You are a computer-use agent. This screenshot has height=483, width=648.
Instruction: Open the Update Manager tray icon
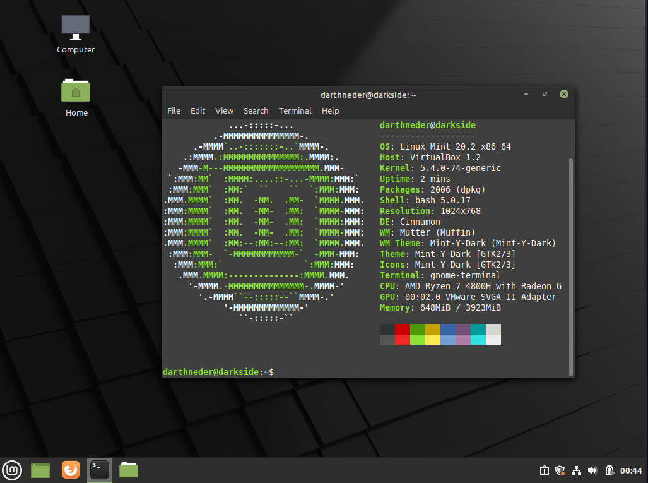(544, 470)
